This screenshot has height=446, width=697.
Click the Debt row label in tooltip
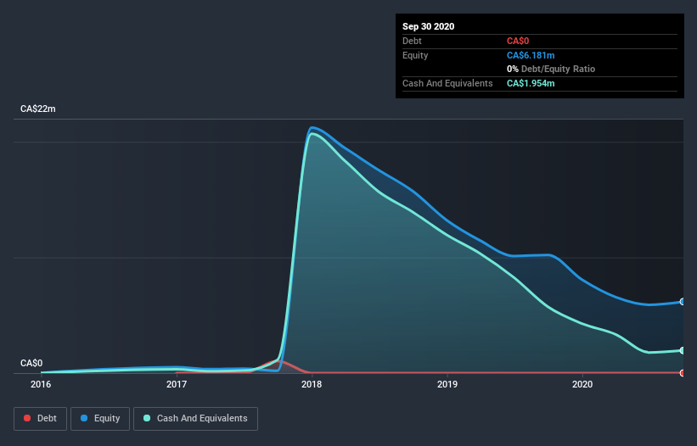click(x=412, y=42)
